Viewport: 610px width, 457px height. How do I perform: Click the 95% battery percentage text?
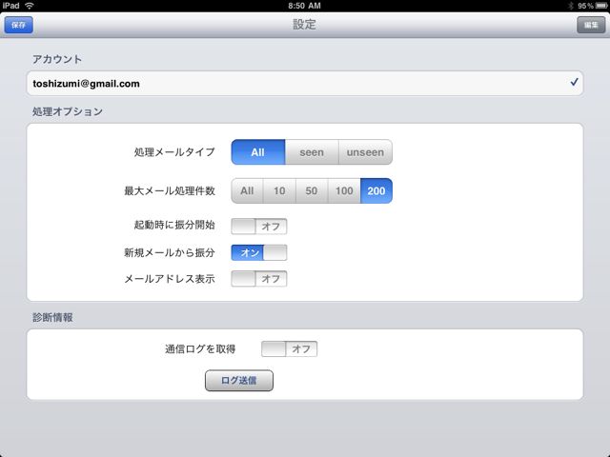coord(585,6)
